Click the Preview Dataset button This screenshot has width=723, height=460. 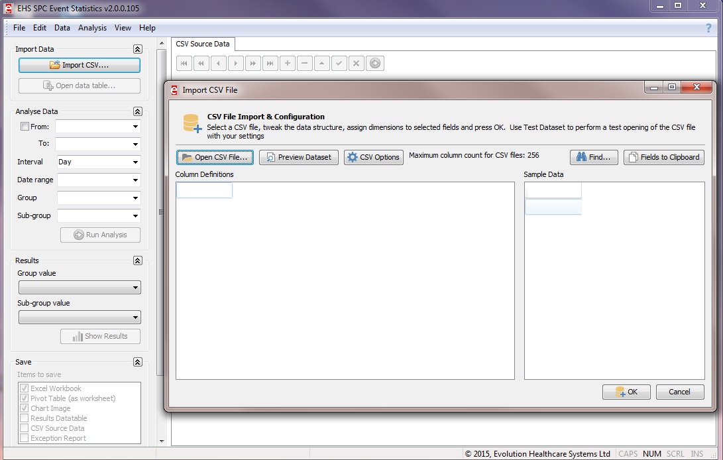pyautogui.click(x=299, y=157)
